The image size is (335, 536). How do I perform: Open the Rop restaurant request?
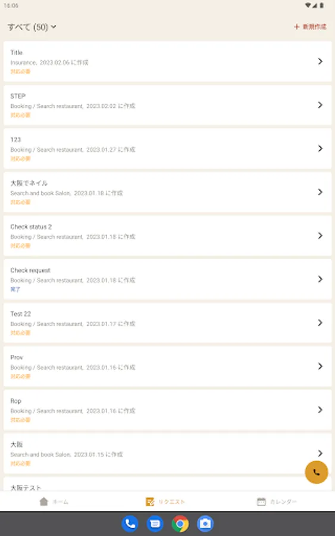pos(167,410)
